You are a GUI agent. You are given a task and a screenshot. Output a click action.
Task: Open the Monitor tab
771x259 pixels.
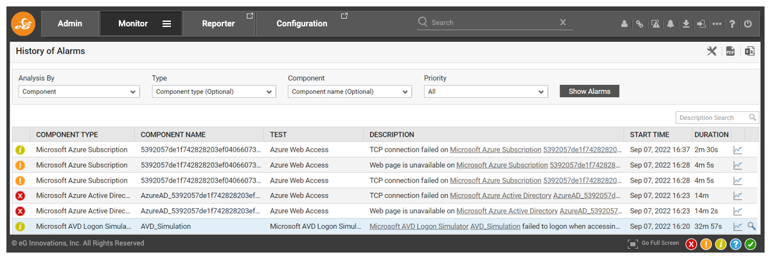tap(133, 24)
